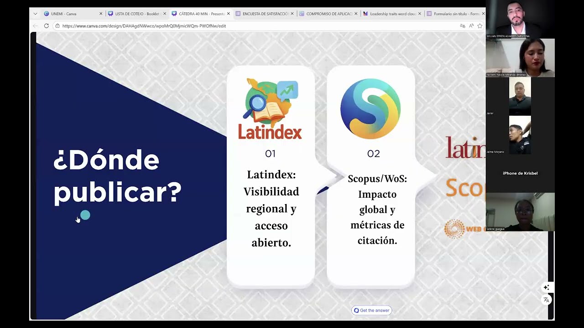Select Javier's video tile

point(520,96)
